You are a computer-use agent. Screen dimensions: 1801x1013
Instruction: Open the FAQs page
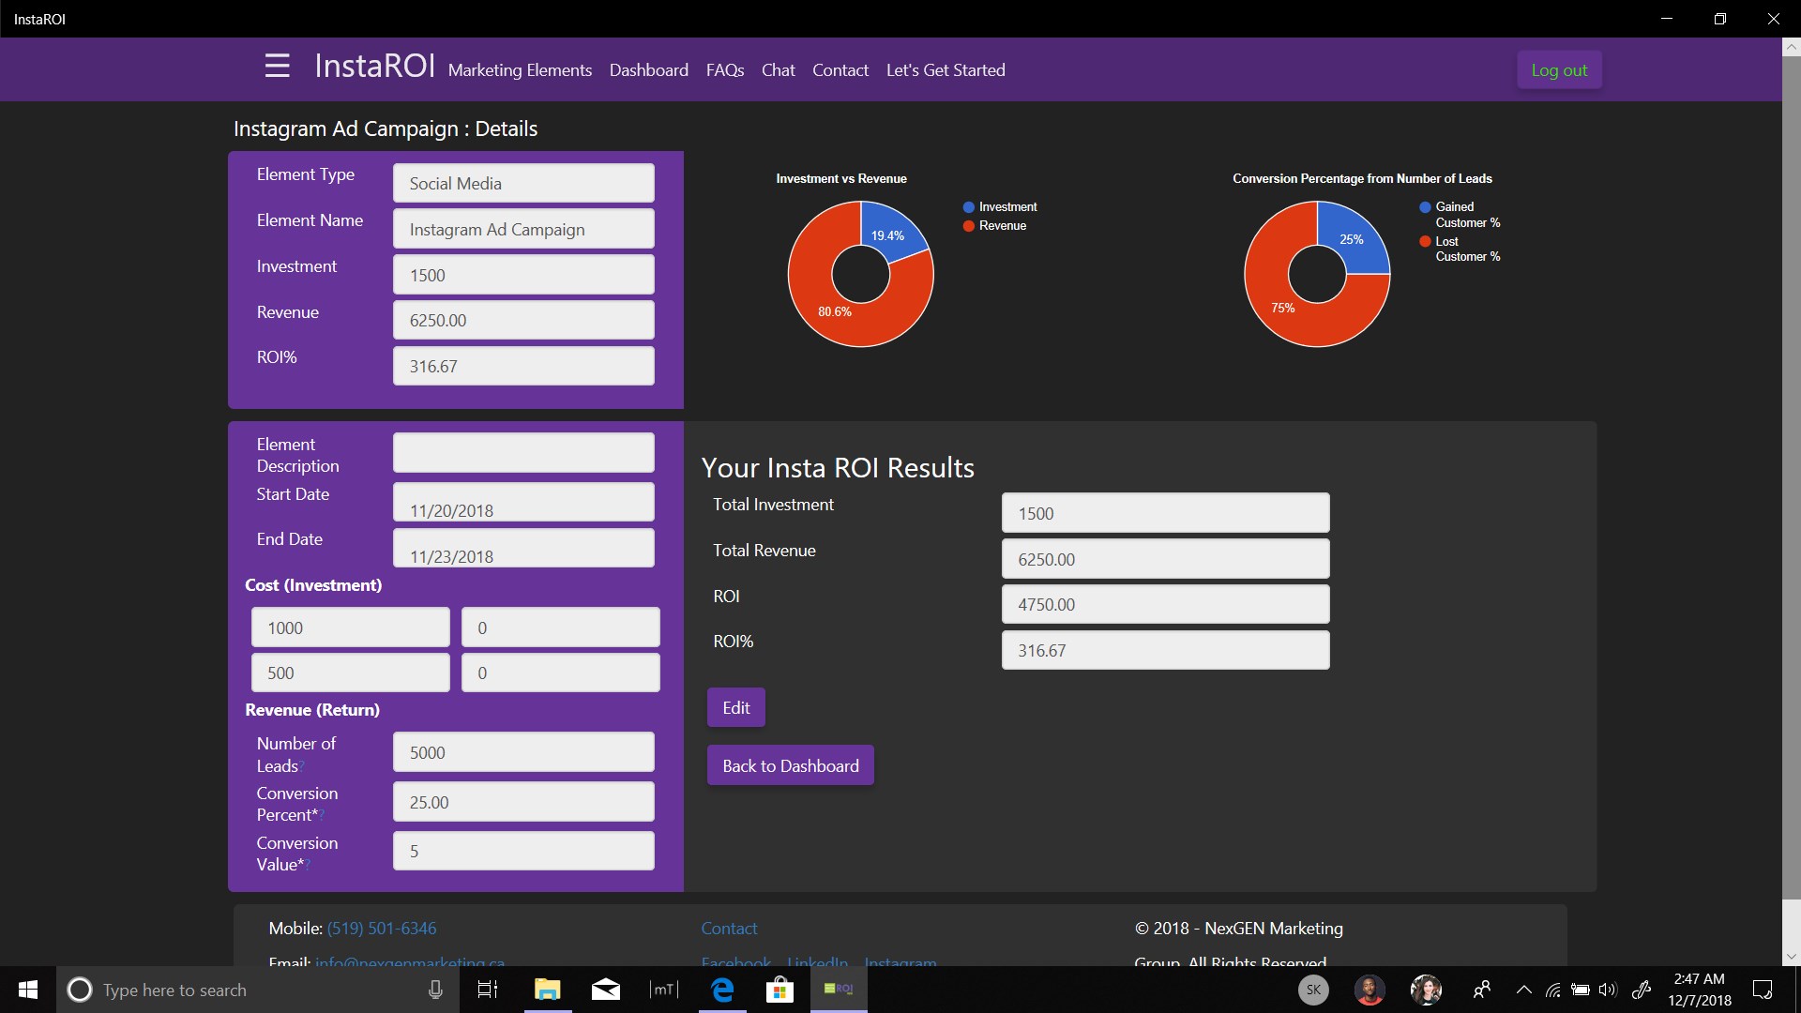[724, 70]
